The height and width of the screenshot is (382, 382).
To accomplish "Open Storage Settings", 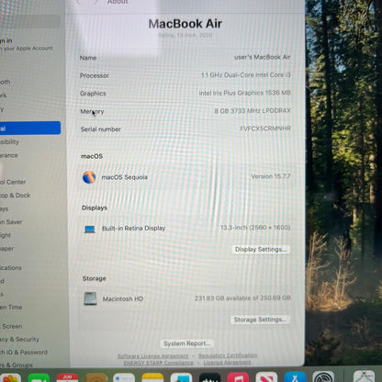I will coord(260,320).
